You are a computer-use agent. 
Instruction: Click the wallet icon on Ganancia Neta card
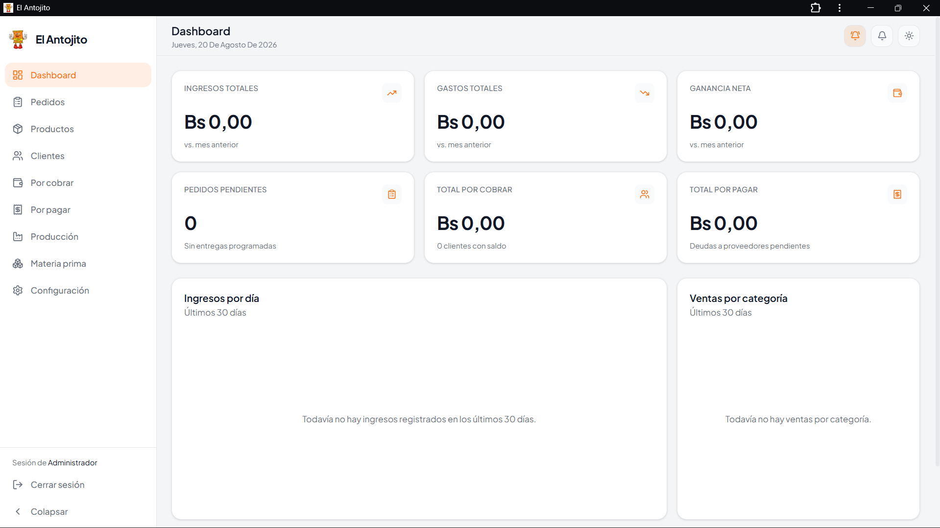[897, 93]
